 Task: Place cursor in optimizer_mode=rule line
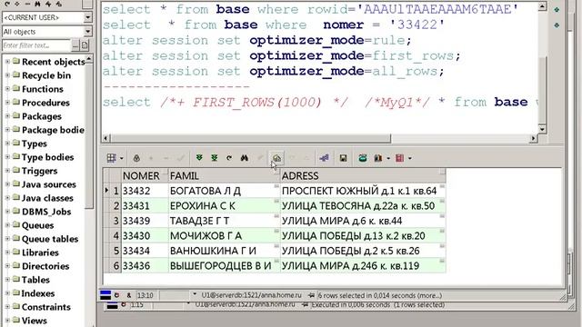point(256,40)
